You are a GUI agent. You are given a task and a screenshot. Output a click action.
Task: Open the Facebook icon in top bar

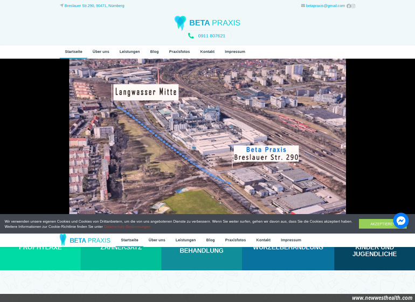point(349,6)
